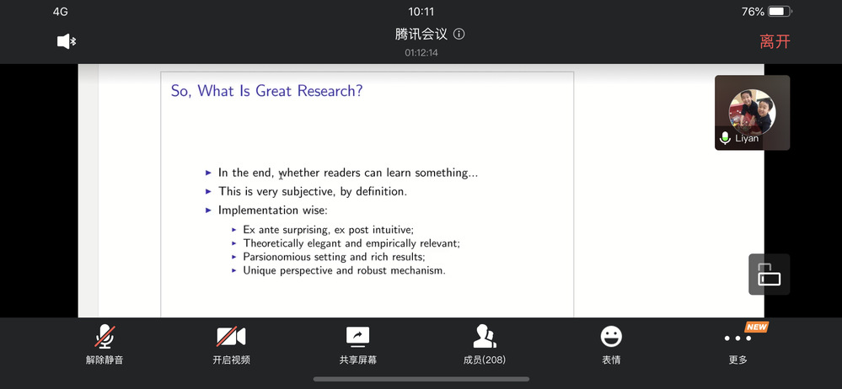The image size is (842, 389).
Task: Tap the home indicator bar at the bottom
Action: pos(421,379)
